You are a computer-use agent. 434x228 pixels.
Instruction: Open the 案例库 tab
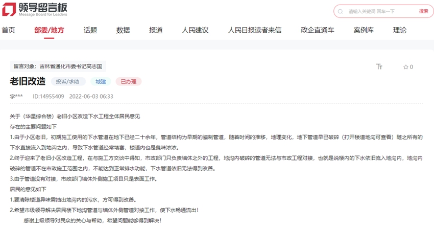coord(364,30)
